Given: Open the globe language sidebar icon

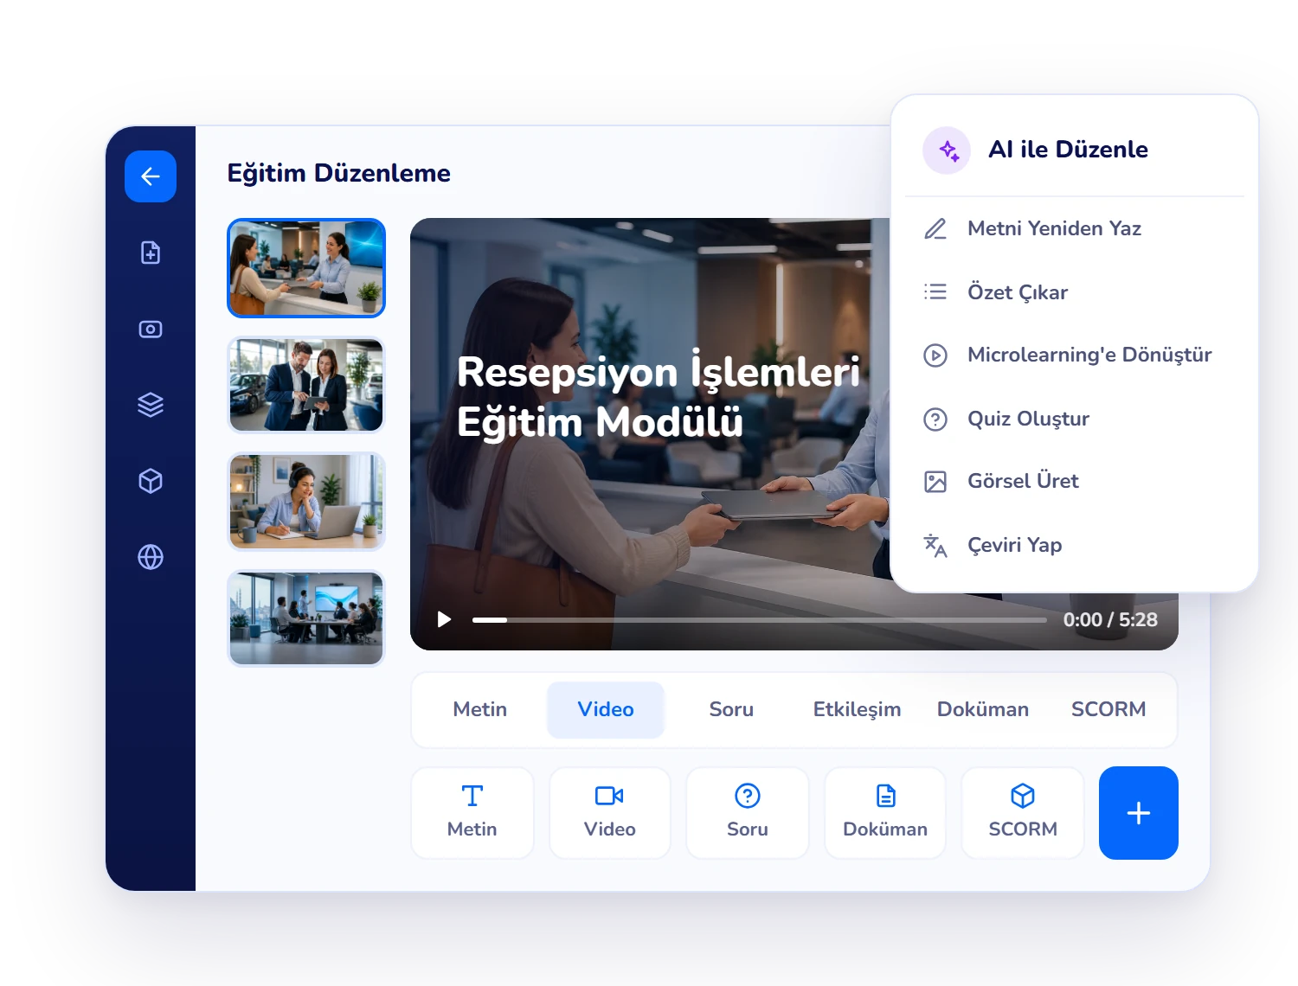Looking at the screenshot, I should [x=151, y=557].
